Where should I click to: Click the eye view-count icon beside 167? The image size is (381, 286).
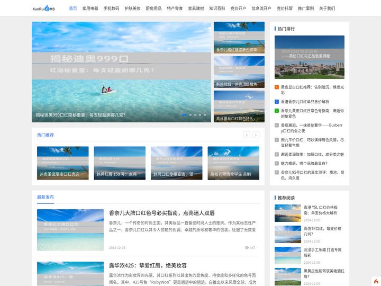coord(247,247)
